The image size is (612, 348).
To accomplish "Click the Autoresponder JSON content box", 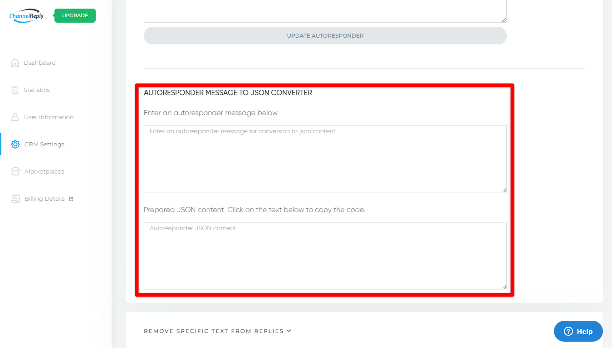I will [325, 256].
